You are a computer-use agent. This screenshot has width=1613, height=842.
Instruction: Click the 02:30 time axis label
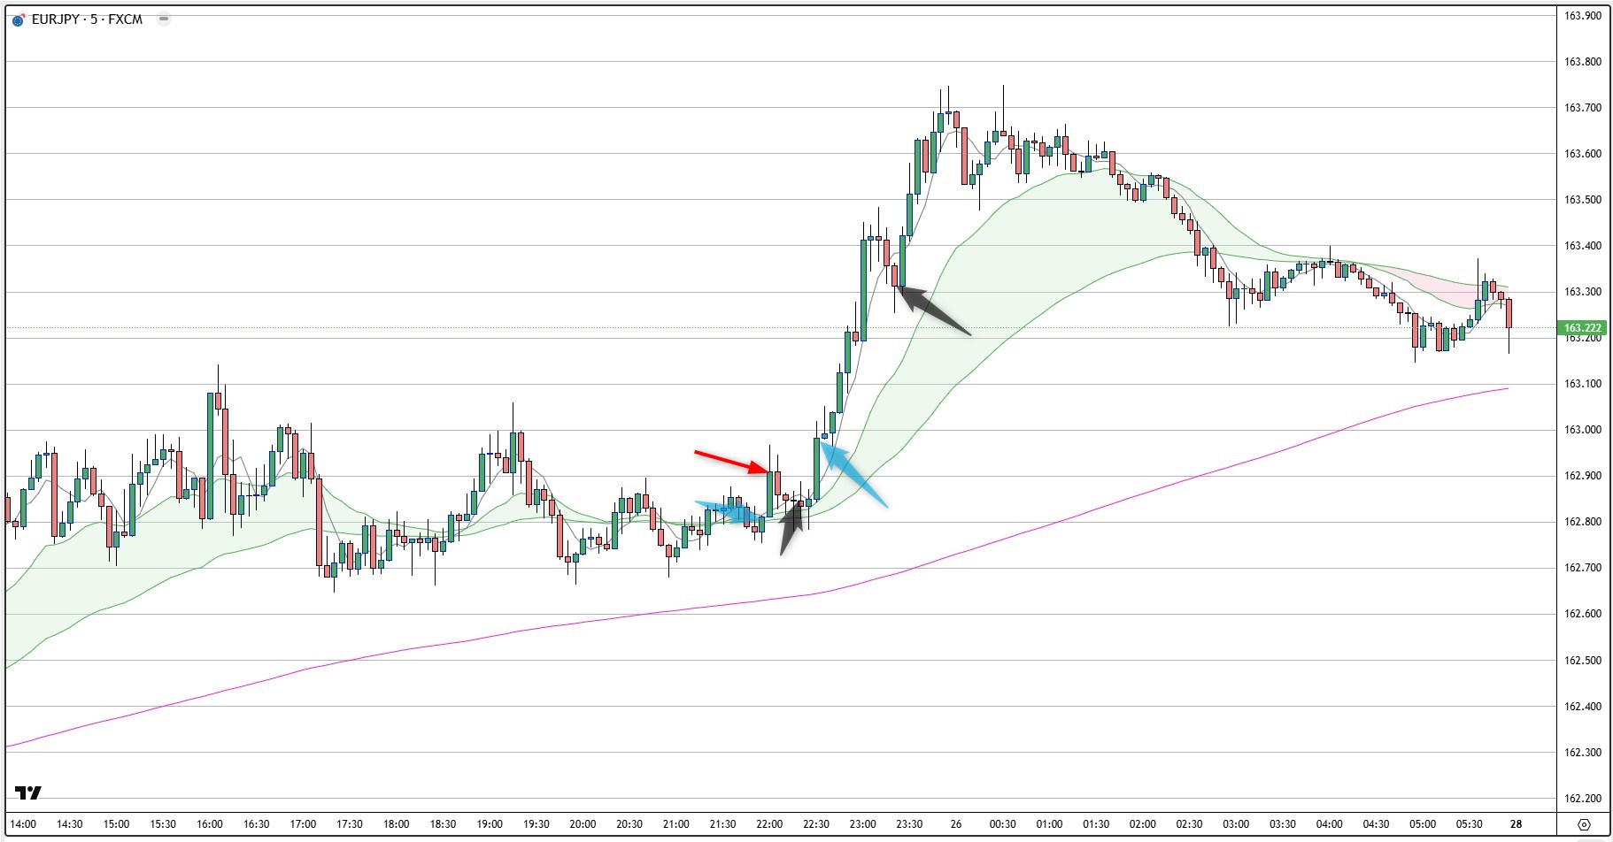(x=1189, y=823)
